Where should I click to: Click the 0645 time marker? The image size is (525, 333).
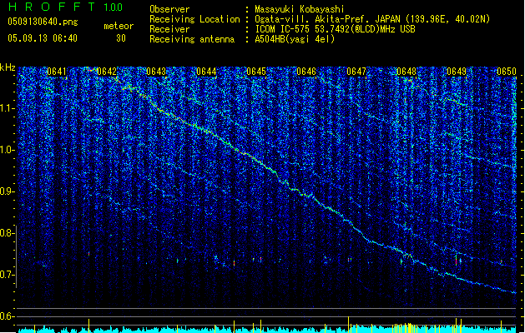tap(256, 72)
